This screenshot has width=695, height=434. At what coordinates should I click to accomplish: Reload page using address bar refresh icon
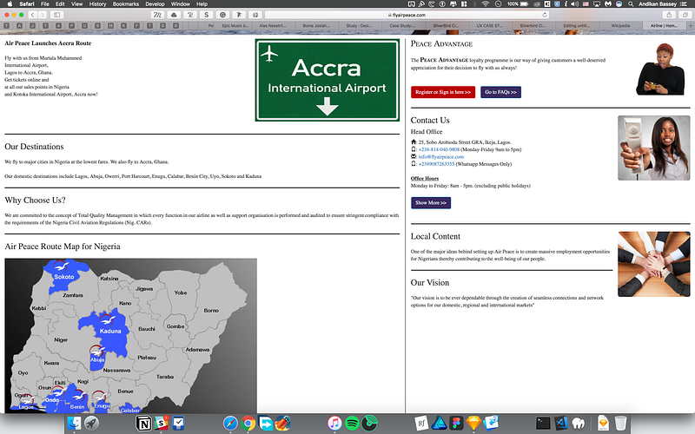(x=545, y=15)
